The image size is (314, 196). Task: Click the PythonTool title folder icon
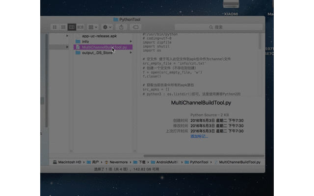[116, 20]
